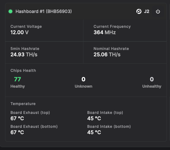Click the Board Exhaust (bottom) 67 °C value
Viewport: 170px width, 150px height.
point(17,132)
